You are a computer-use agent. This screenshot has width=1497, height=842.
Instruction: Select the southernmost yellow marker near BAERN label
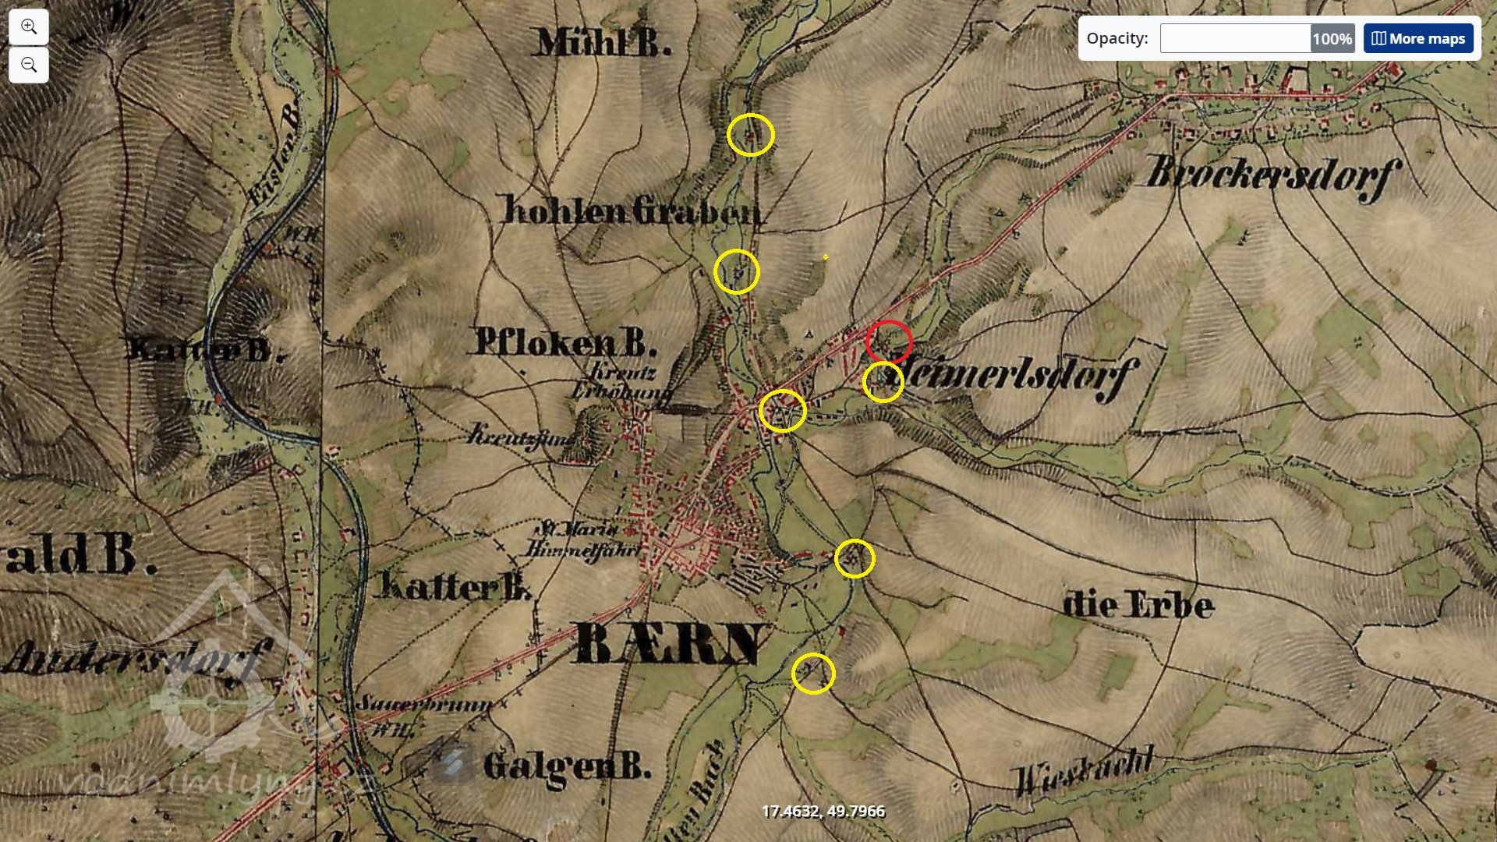813,674
